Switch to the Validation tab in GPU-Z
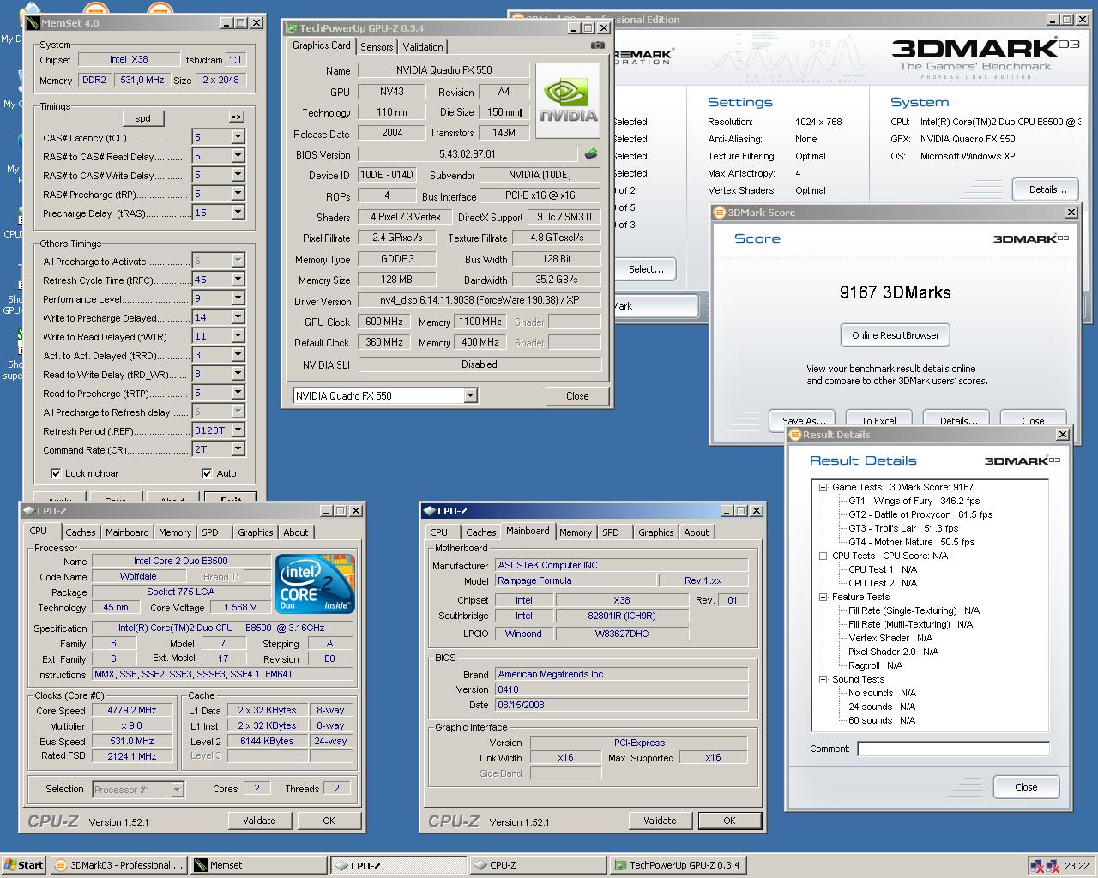 (423, 47)
